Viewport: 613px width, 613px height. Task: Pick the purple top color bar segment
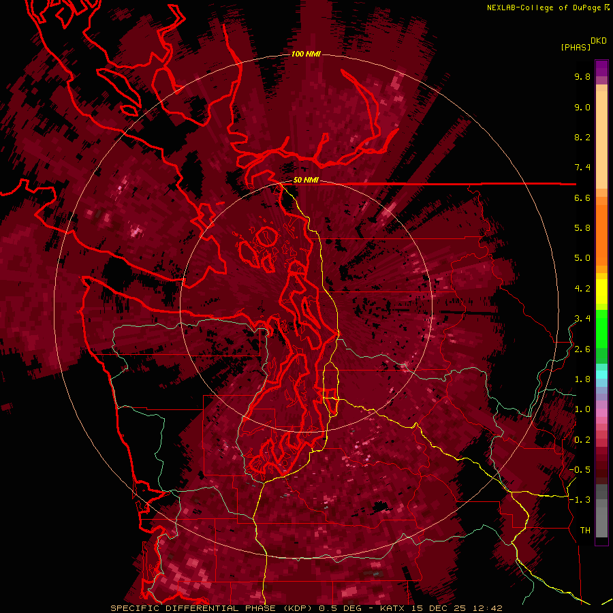pyautogui.click(x=601, y=68)
